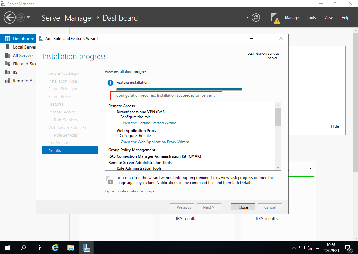
Task: Refresh the Server Manager dashboard
Action: 256,17
